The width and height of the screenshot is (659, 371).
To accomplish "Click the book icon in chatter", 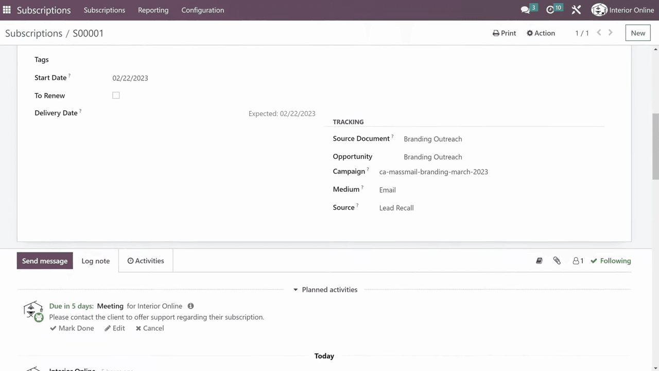I will [x=539, y=261].
